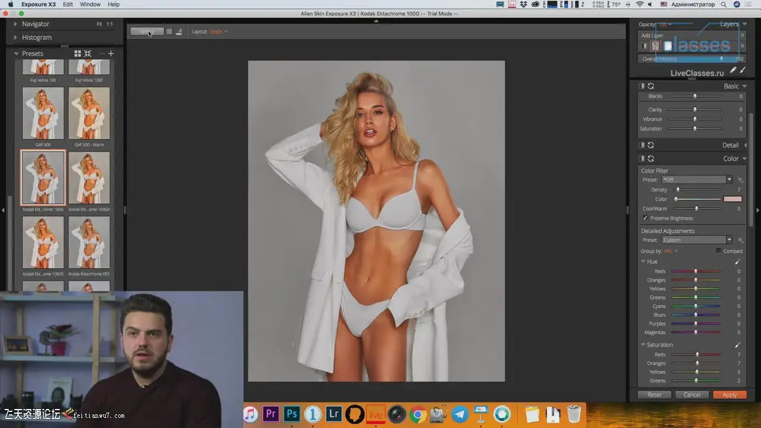
Task: Select the brush tool in Layers panel
Action: coord(743,70)
